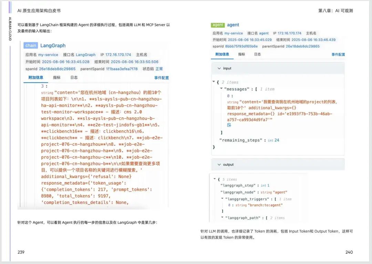372x264 pixels.
Task: Collapse the "langgraph_triggers" array triangle
Action: pos(222,198)
